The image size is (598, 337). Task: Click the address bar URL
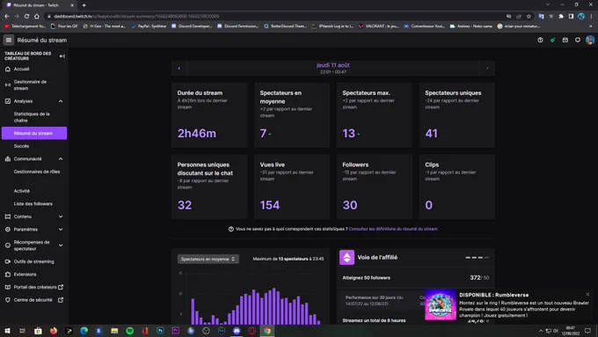pyautogui.click(x=136, y=17)
